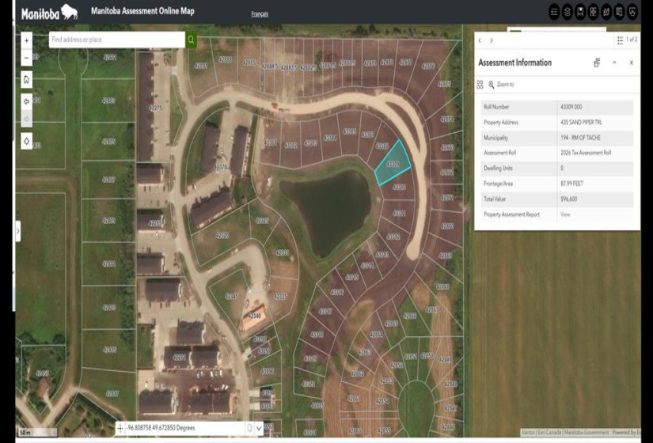Open the Basemap gallery widget
The height and width of the screenshot is (443, 653).
(593, 12)
